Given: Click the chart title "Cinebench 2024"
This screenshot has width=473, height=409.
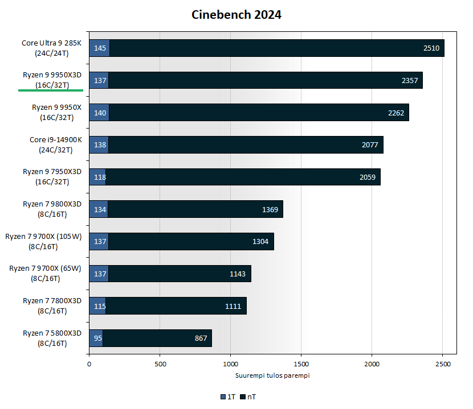Looking at the screenshot, I should coord(236,15).
